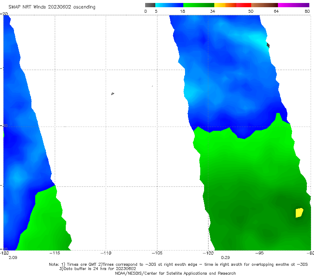The height and width of the screenshot is (276, 314).
Task: Click the swath time '0:29'
Action: 225,258
